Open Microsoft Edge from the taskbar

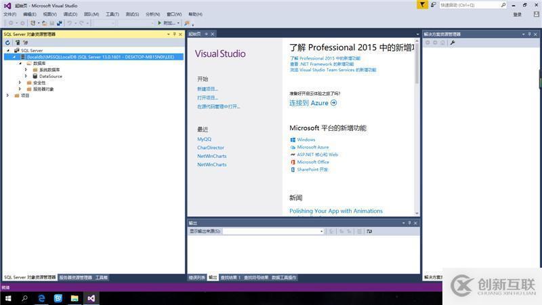pos(41,298)
